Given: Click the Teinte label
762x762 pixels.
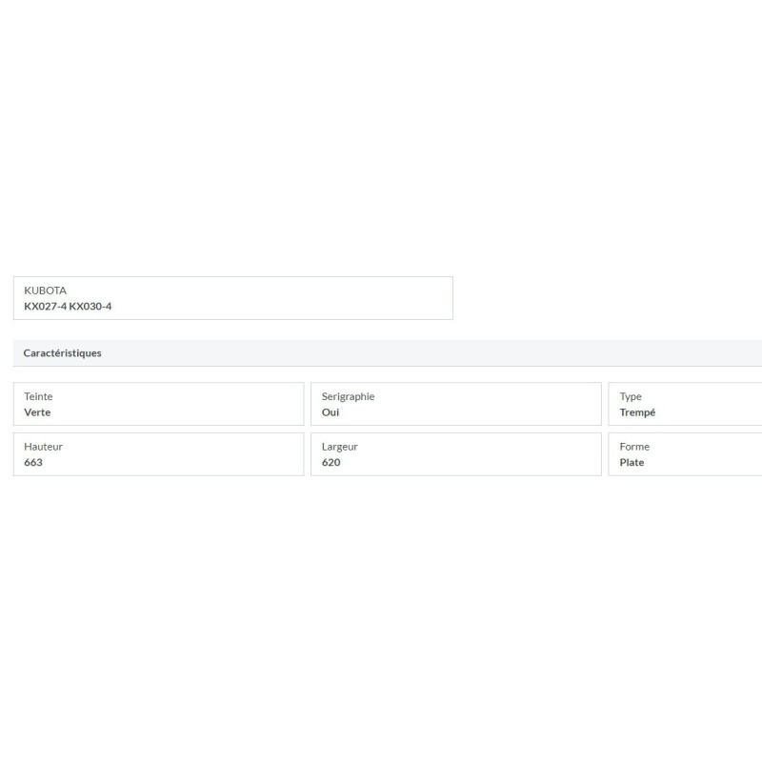Looking at the screenshot, I should pyautogui.click(x=38, y=396).
